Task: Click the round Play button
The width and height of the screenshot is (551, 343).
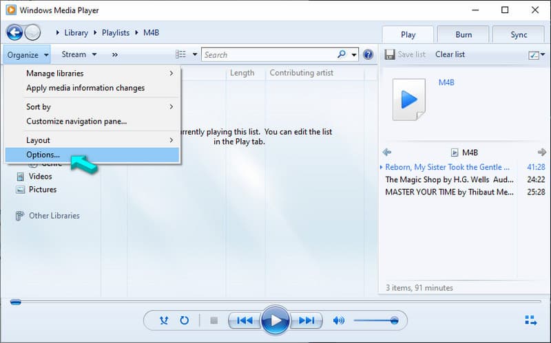Action: [275, 320]
